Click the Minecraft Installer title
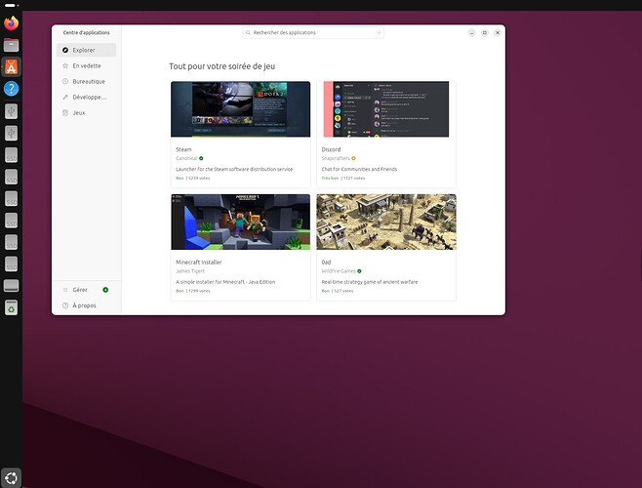642x488 pixels. tap(199, 262)
